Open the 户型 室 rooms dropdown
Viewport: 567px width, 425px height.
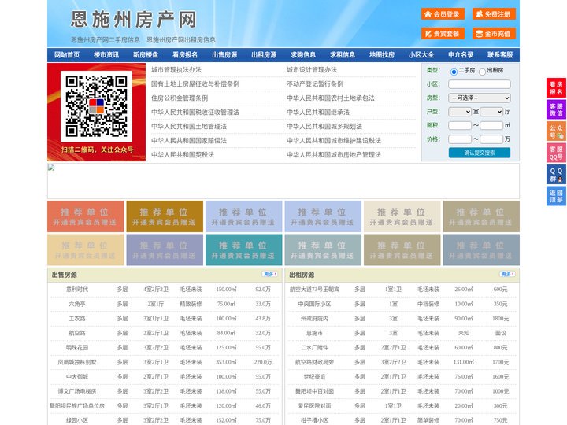click(460, 112)
